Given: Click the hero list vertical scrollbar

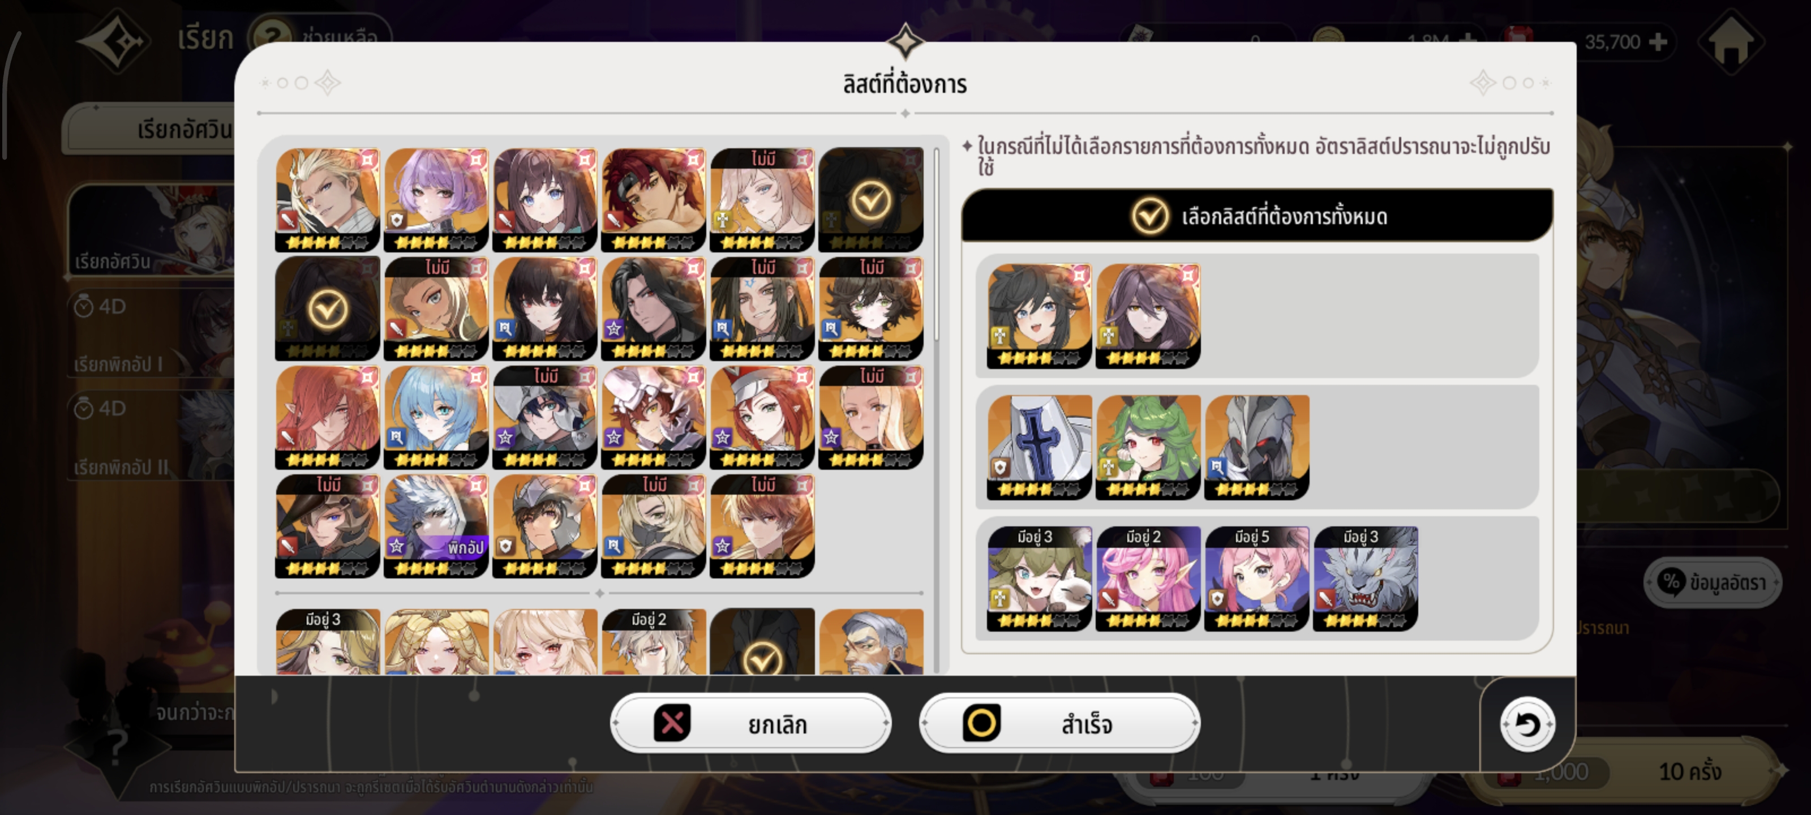Looking at the screenshot, I should (937, 246).
